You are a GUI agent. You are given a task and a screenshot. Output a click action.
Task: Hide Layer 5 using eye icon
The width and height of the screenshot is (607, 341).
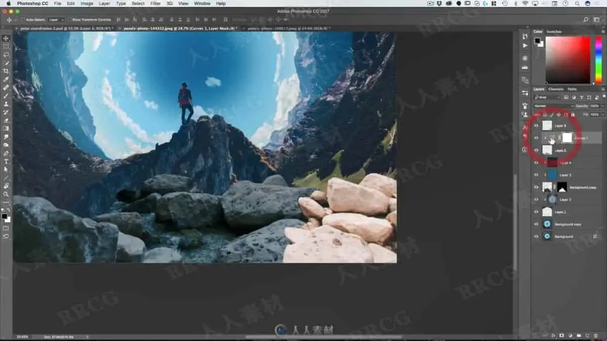(x=536, y=150)
